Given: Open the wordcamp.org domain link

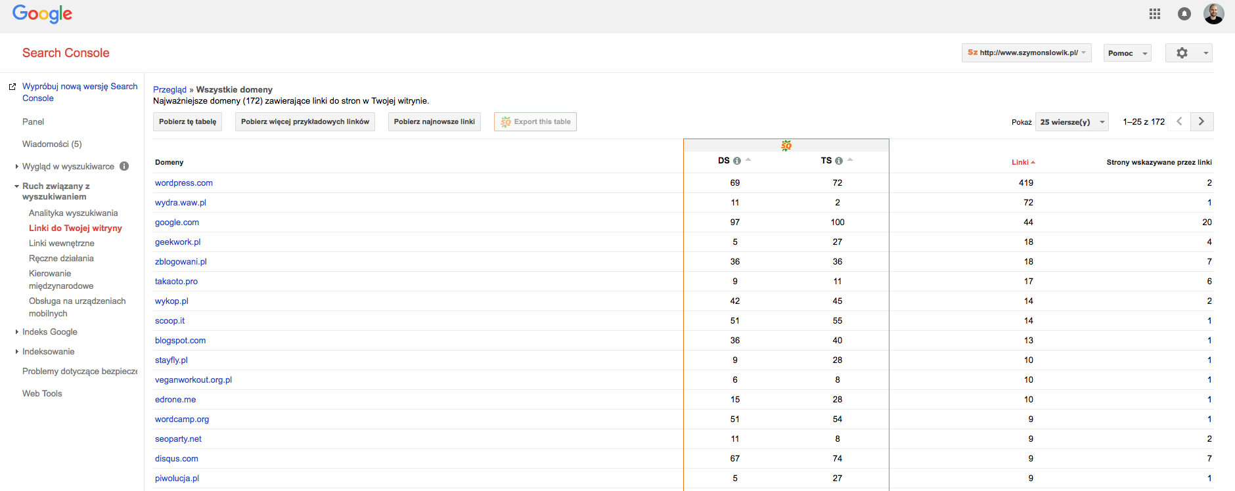Looking at the screenshot, I should pyautogui.click(x=182, y=419).
